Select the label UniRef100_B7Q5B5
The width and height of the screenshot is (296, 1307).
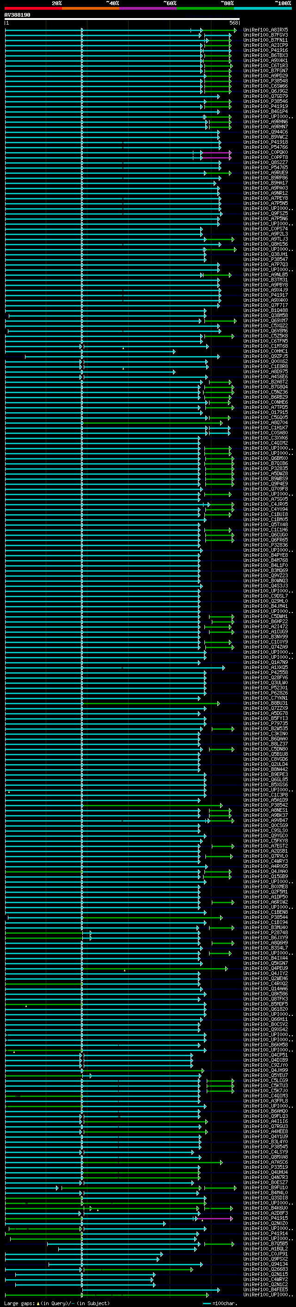pos(265,1243)
